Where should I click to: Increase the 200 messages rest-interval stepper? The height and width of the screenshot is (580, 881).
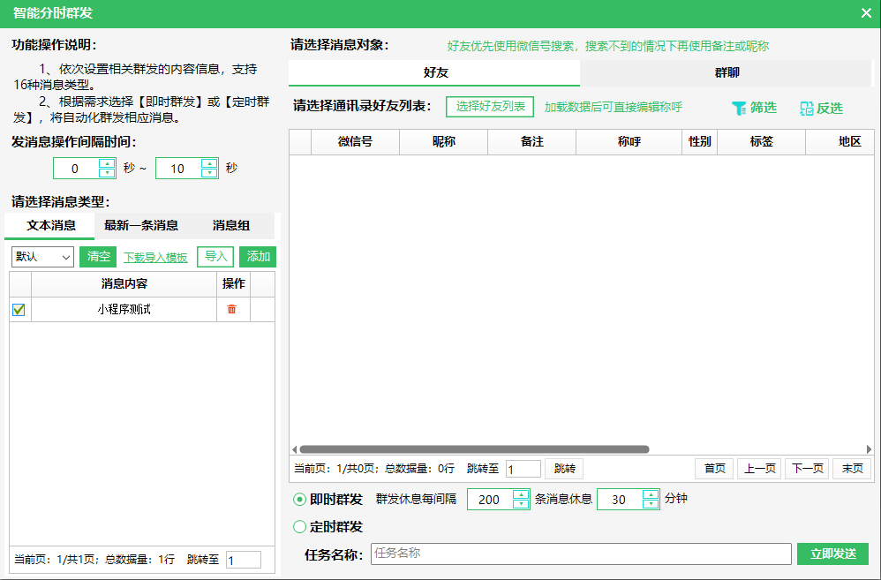[521, 494]
